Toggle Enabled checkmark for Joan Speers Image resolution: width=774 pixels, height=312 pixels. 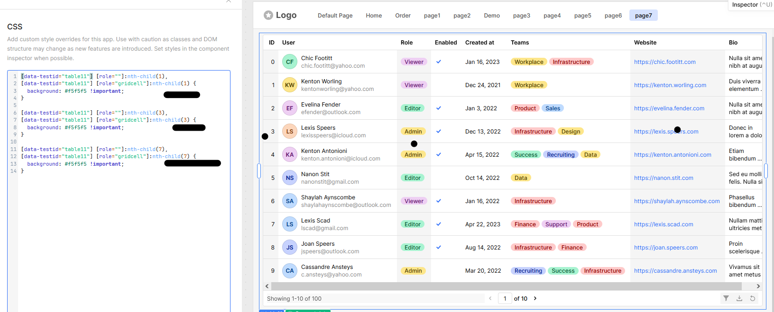click(x=439, y=248)
